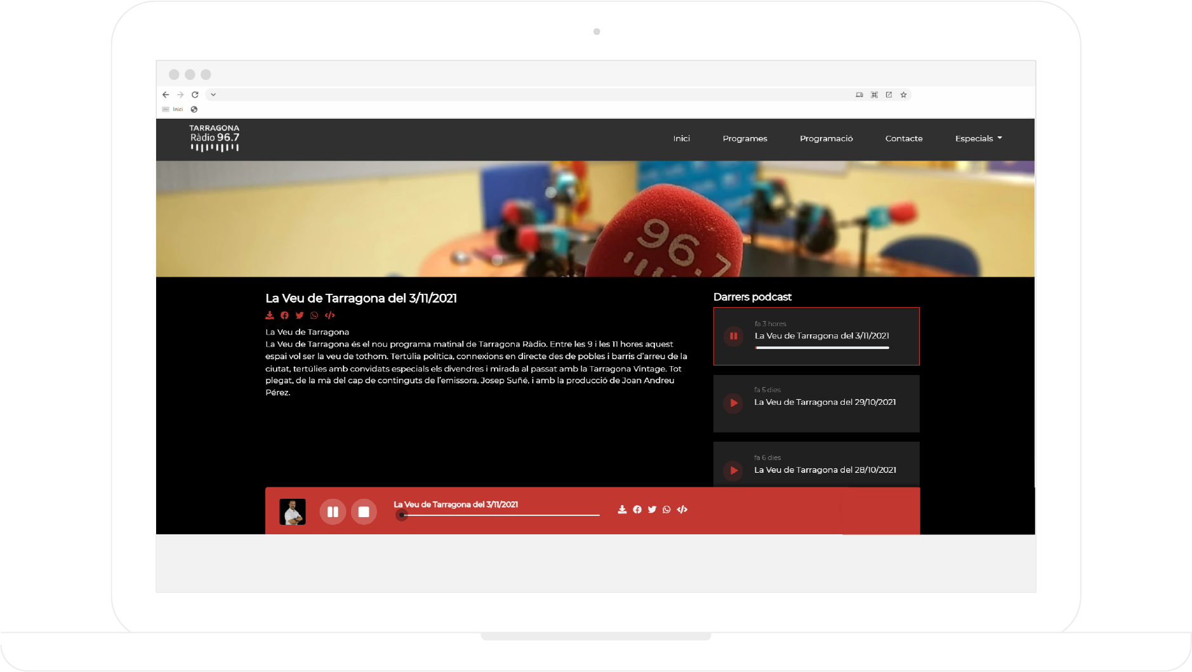This screenshot has width=1192, height=672.
Task: Click the download icon below the episode title
Action: pos(270,315)
